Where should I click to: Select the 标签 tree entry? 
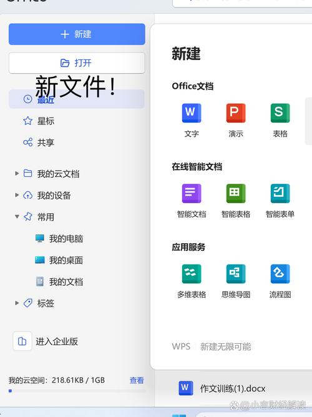pyautogui.click(x=46, y=303)
